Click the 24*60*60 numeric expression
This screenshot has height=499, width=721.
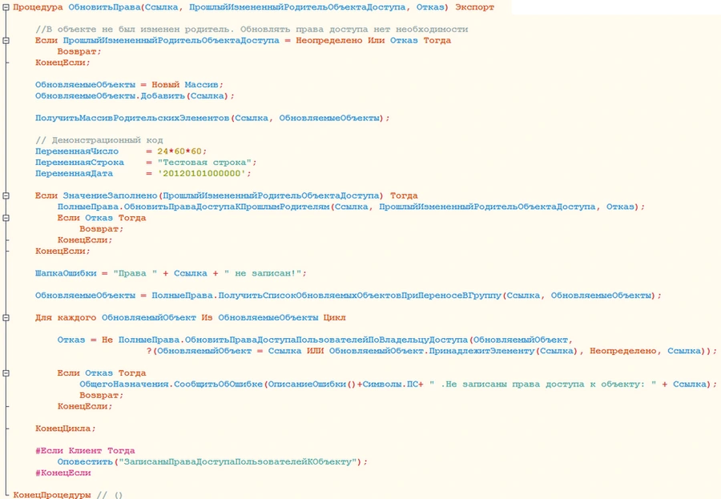coord(182,151)
